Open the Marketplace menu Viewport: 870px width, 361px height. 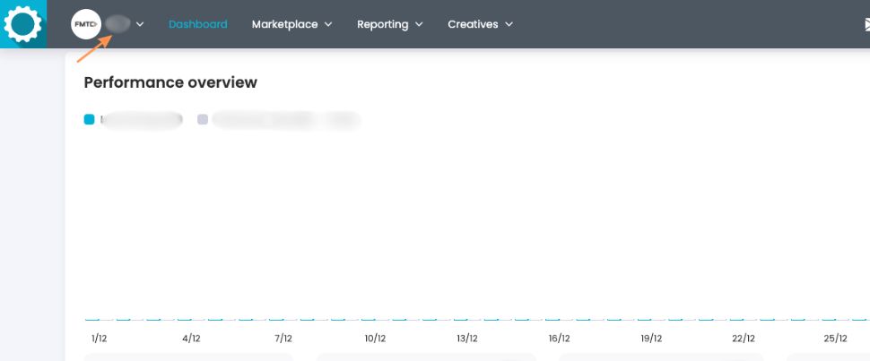(x=284, y=24)
